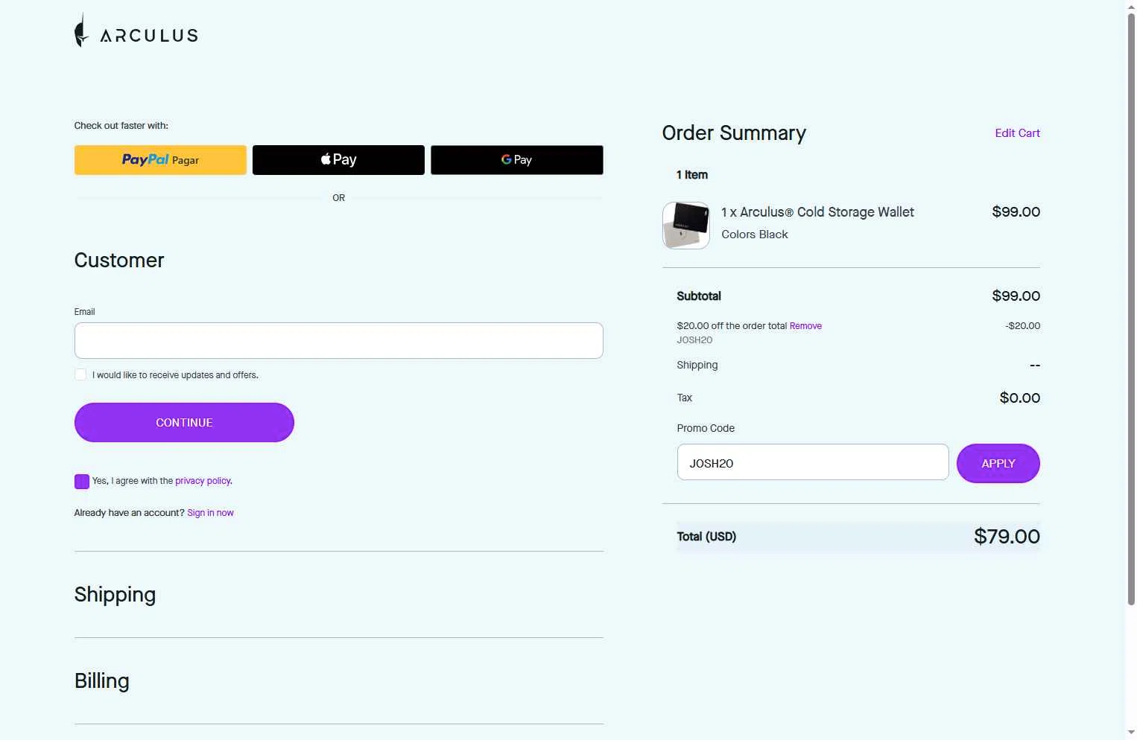Select the Billing section heading
Image resolution: width=1137 pixels, height=740 pixels.
pos(102,681)
